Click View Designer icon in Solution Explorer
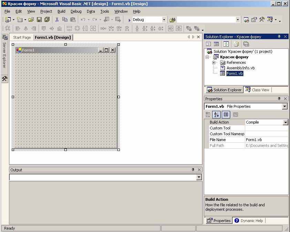Image resolution: width=290 pixels, height=232 pixels. (x=216, y=44)
